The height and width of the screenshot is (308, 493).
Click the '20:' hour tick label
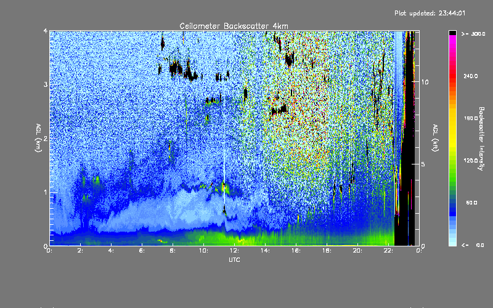click(x=357, y=251)
